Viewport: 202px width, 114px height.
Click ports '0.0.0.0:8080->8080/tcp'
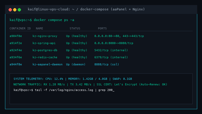[114, 43]
